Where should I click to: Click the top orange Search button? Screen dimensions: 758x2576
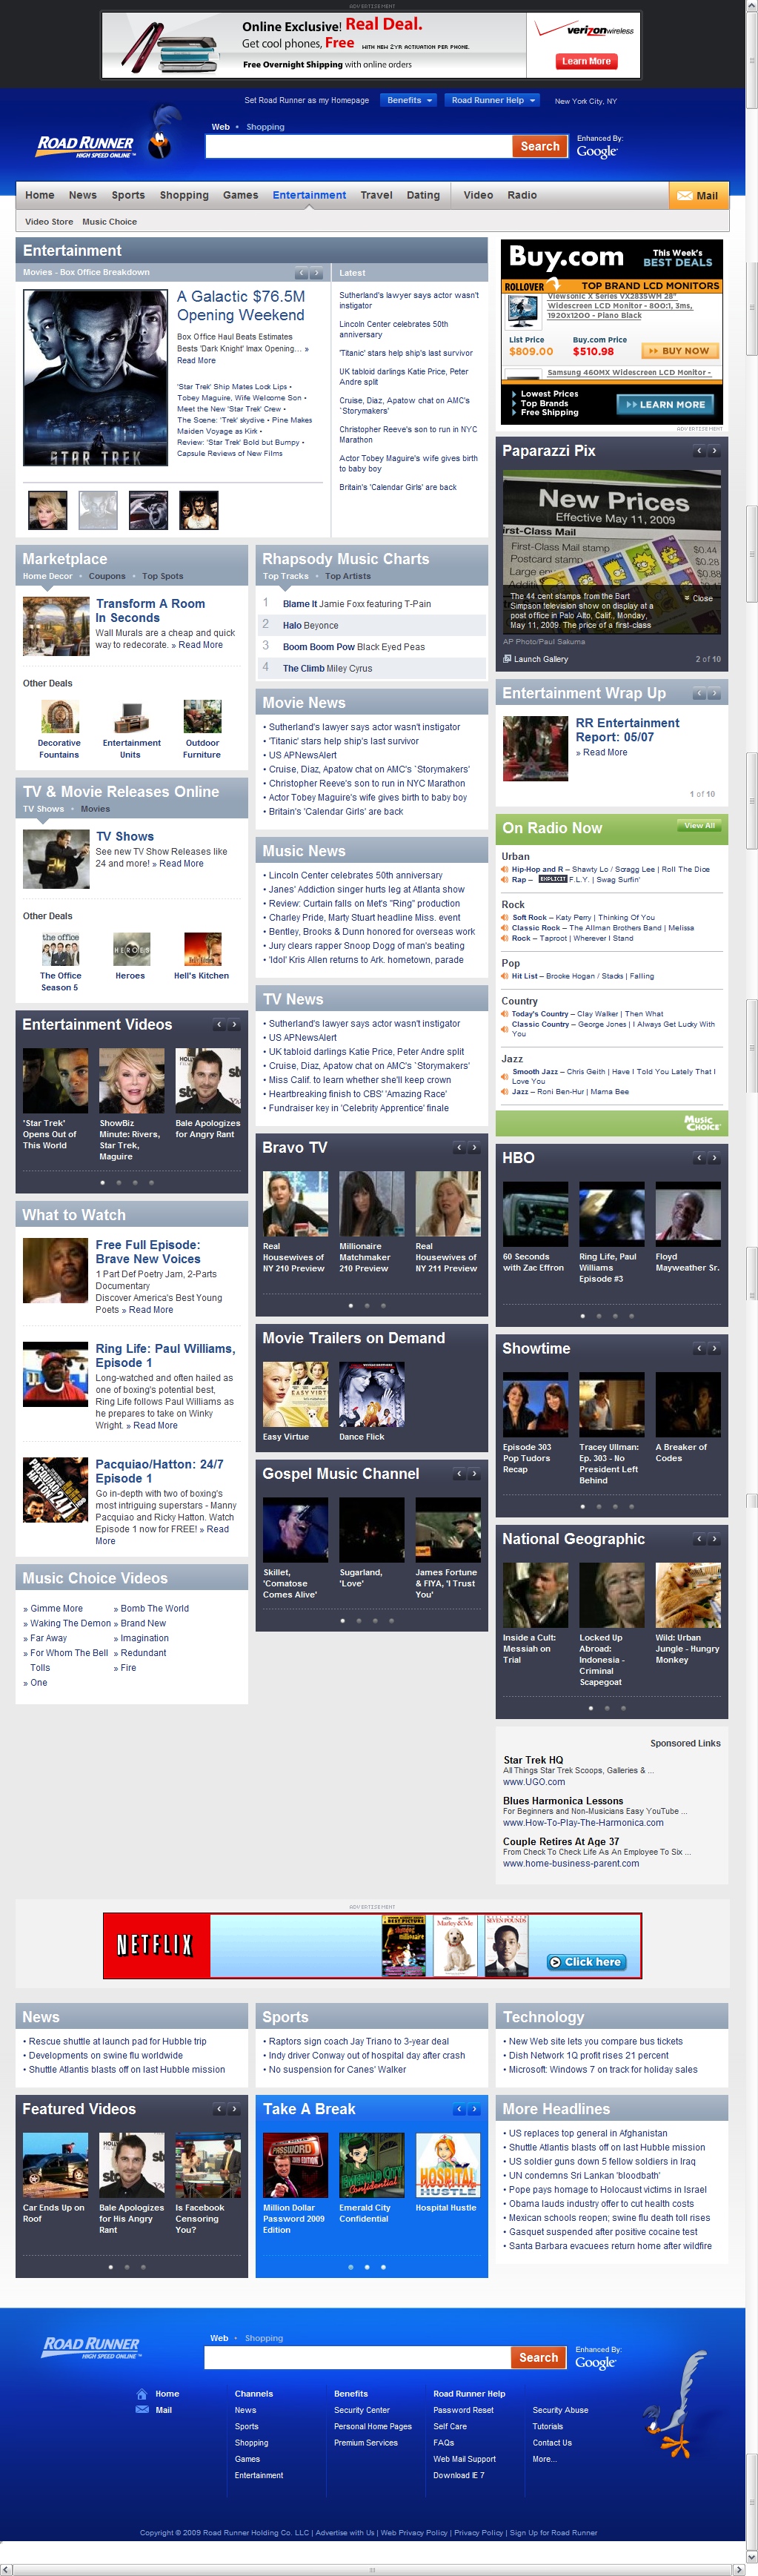tap(540, 146)
